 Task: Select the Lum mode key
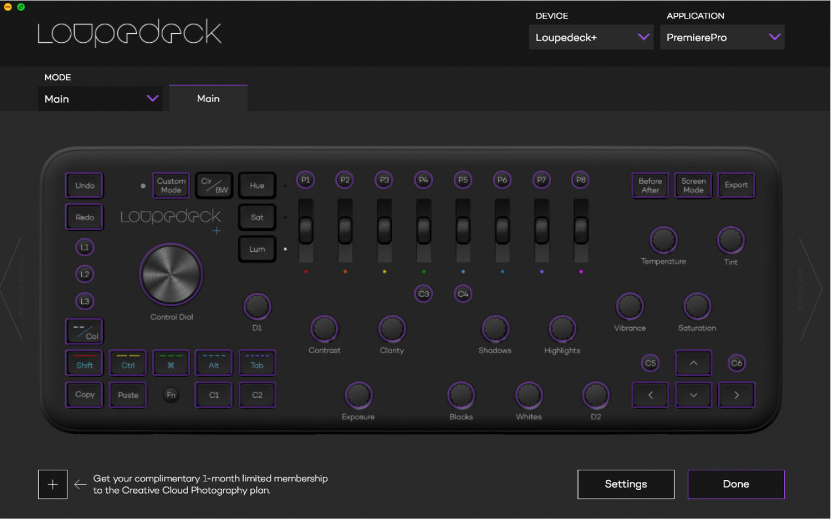(257, 249)
